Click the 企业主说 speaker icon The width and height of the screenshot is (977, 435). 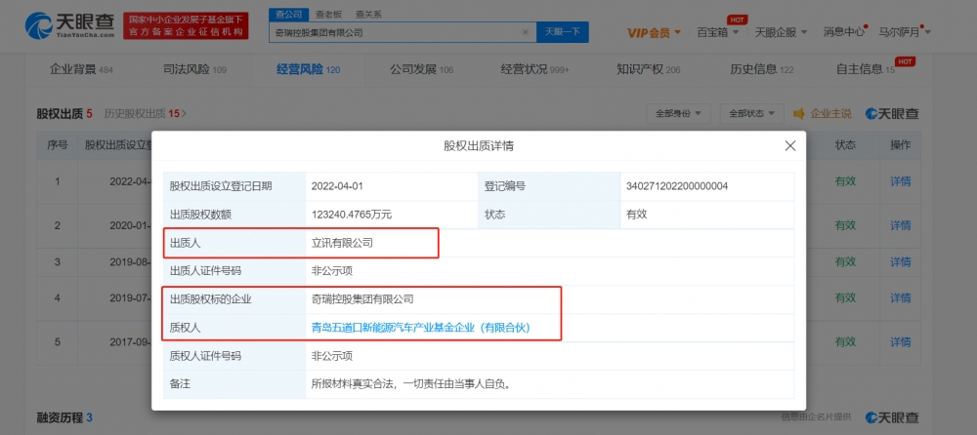click(x=799, y=114)
